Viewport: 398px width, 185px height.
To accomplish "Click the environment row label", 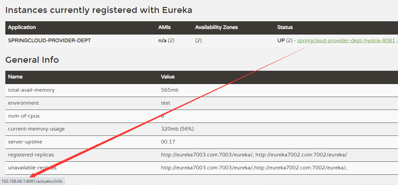I will point(24,103).
